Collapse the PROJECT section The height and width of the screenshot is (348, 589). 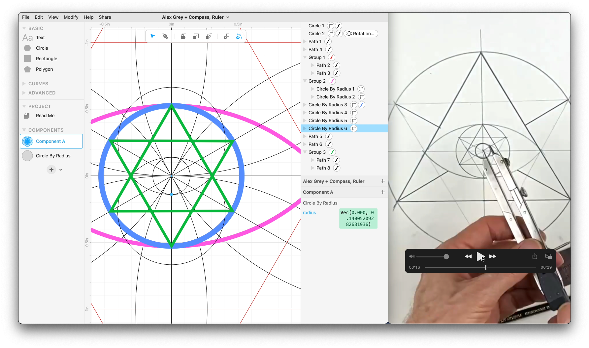coord(24,106)
